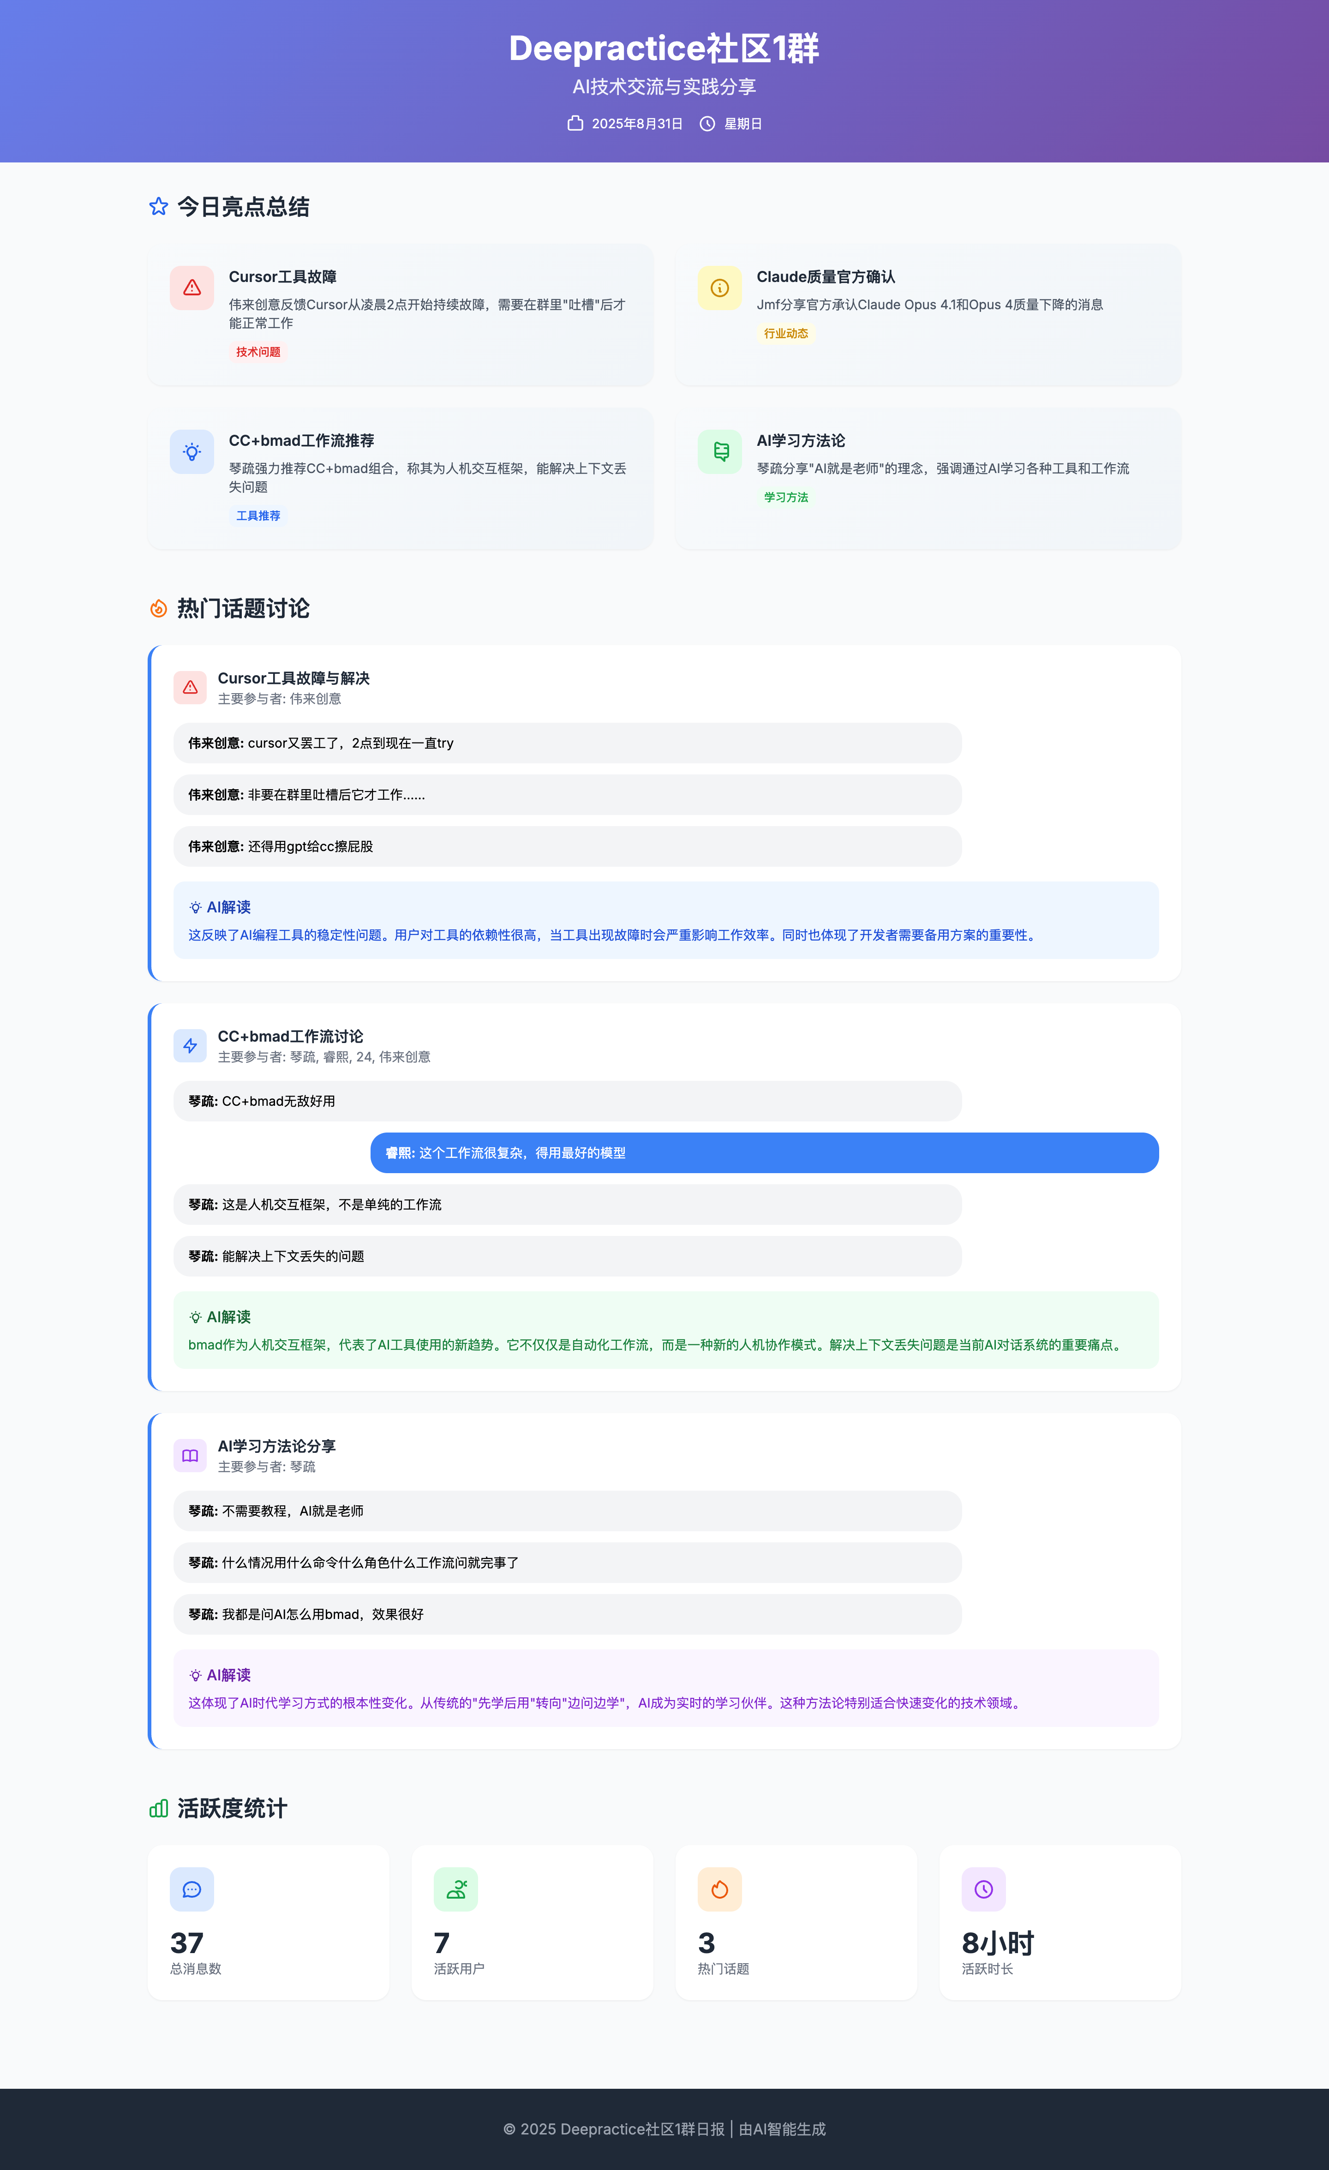
Task: Click the users icon above 活跃用户
Action: [x=455, y=1889]
